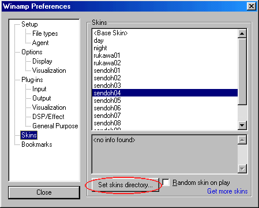Open File types preferences
259x208 pixels.
tap(45, 34)
